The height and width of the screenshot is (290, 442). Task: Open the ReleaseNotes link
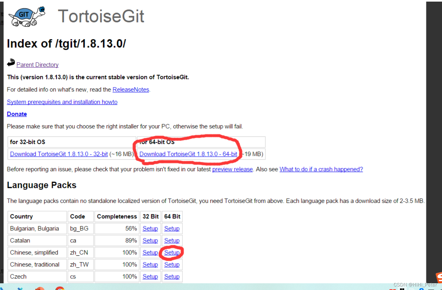pyautogui.click(x=131, y=90)
